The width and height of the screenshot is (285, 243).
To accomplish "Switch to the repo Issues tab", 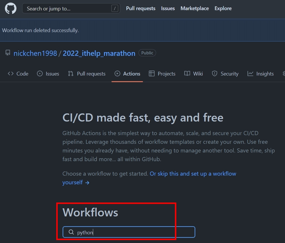I will [48, 74].
